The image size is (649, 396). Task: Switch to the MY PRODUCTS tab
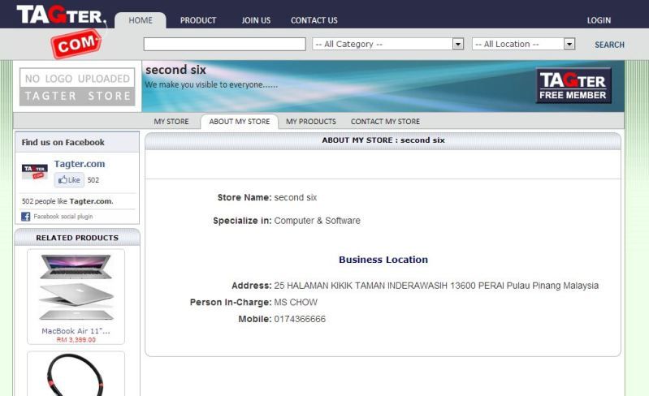pyautogui.click(x=310, y=122)
